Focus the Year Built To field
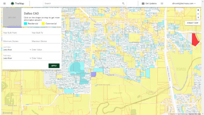The height and width of the screenshot is (115, 204). tap(46, 33)
